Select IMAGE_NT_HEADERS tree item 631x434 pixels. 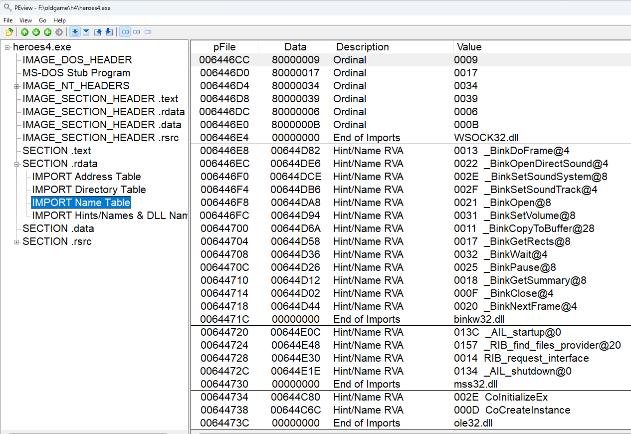tap(76, 86)
